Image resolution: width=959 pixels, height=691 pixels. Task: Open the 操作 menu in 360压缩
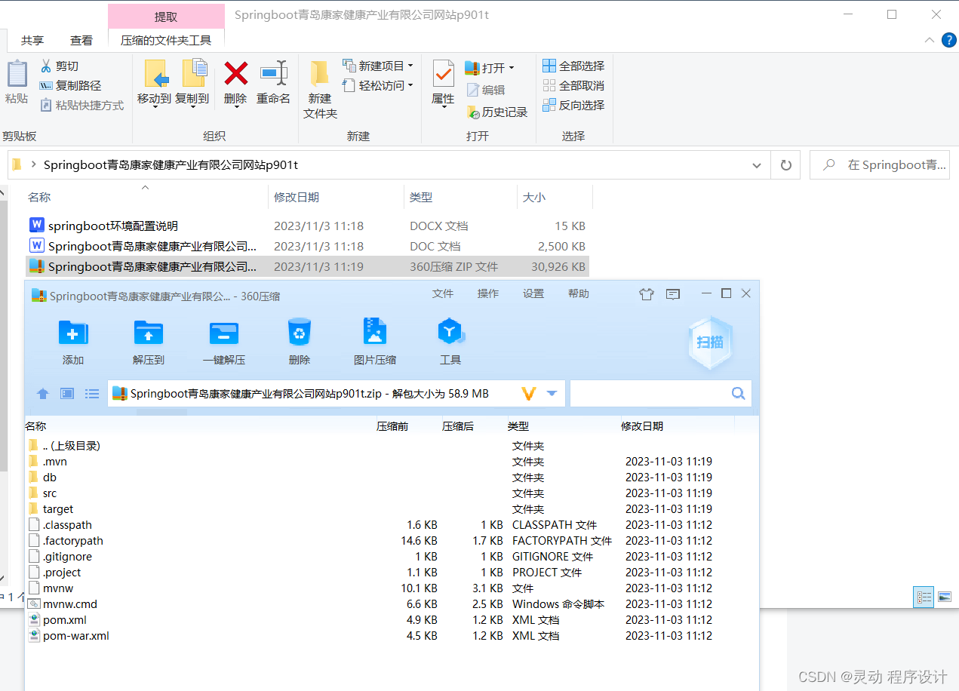tap(488, 294)
